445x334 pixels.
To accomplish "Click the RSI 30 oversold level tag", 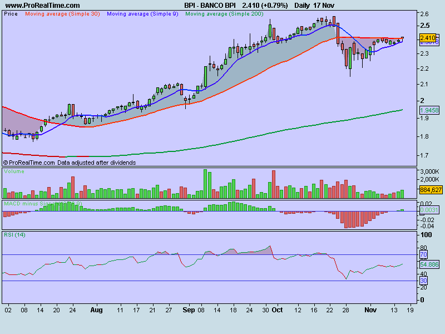I will [423, 281].
